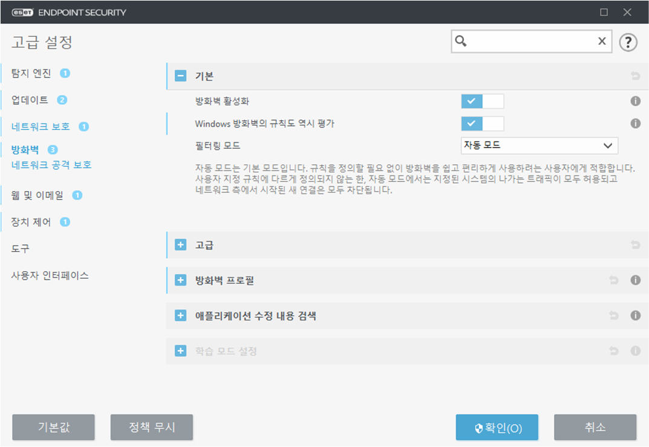
Task: Expand the 방화벽 프로필 section
Action: point(180,280)
